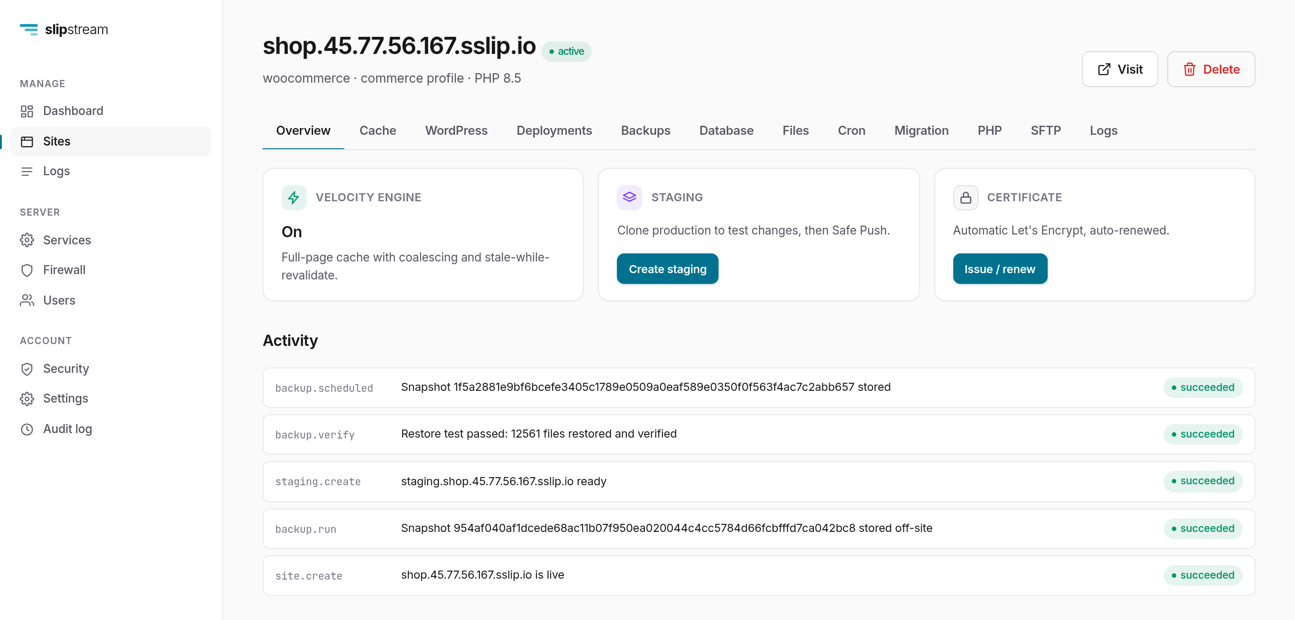Click the Audit log clock icon

pyautogui.click(x=27, y=429)
